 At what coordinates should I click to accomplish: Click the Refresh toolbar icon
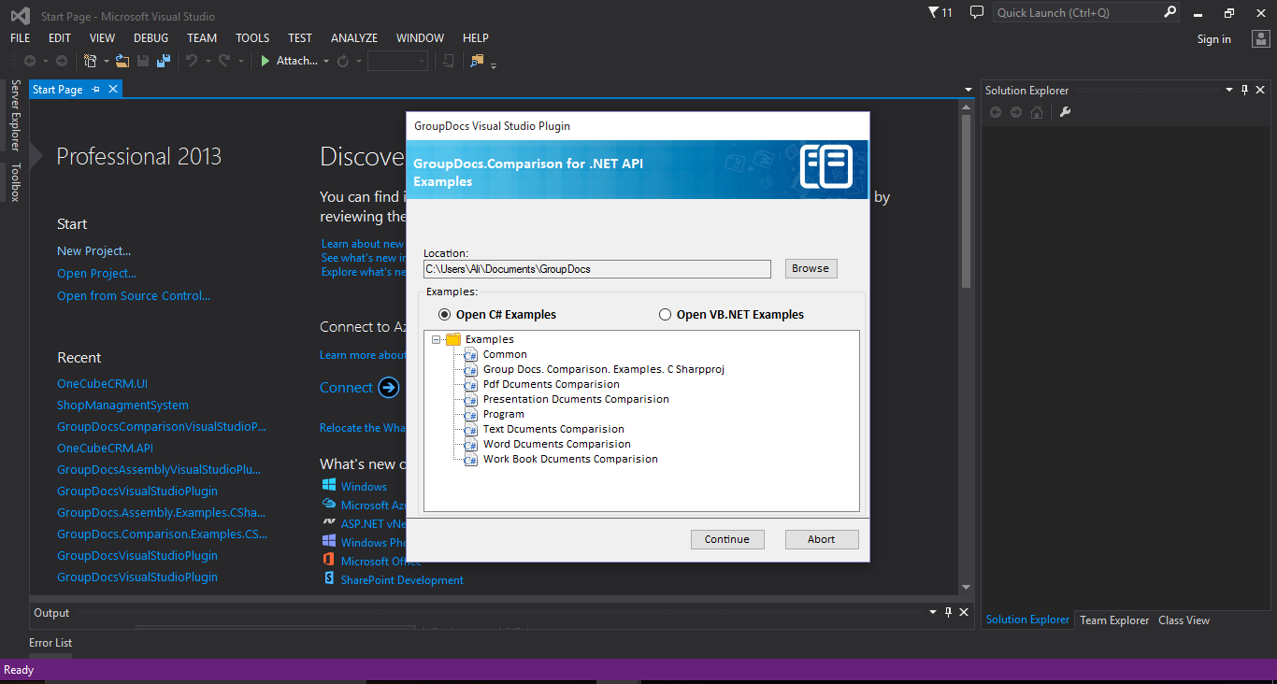tap(343, 61)
